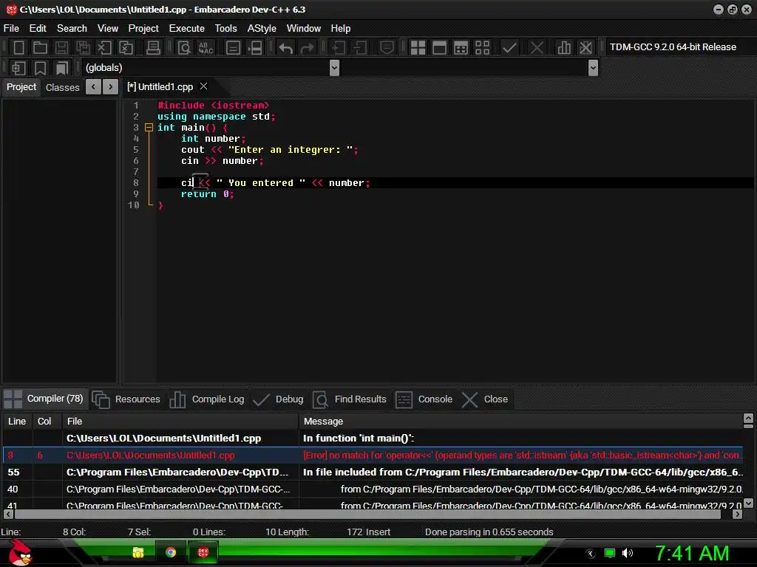Click the lined-page icon right of Replace
Viewport: 757px width, 567px height.
(233, 47)
